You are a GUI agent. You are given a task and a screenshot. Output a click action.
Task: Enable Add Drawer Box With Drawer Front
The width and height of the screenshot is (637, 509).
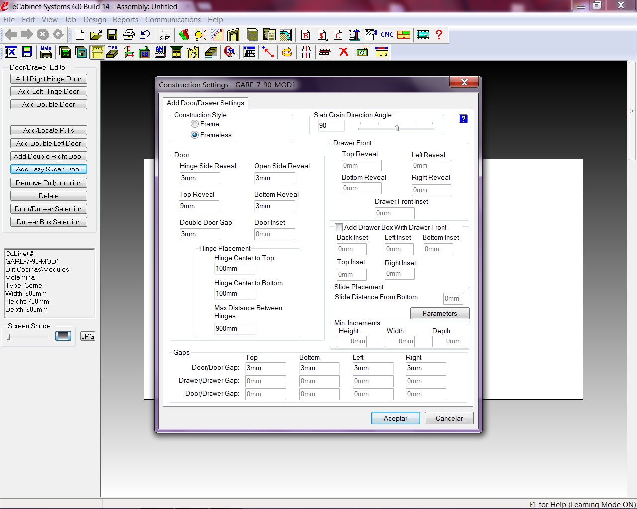339,227
